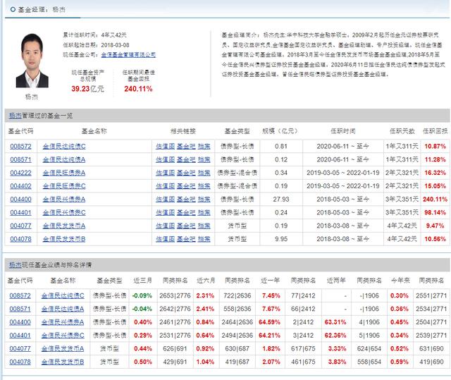View 估值图 for fund 004402
Screen dimensions: 451x380
click(166, 186)
